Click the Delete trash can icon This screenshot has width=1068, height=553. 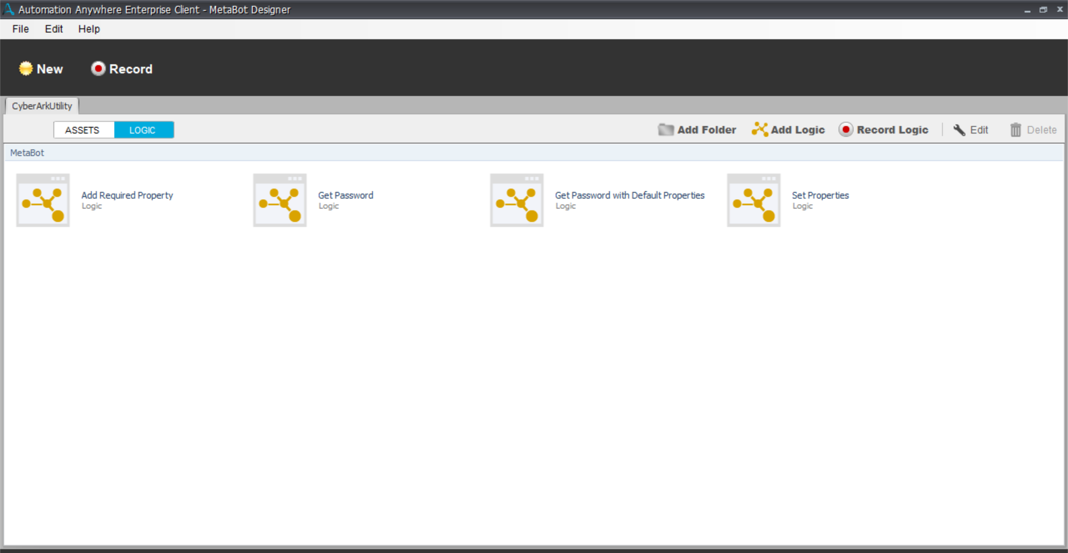coord(1016,130)
